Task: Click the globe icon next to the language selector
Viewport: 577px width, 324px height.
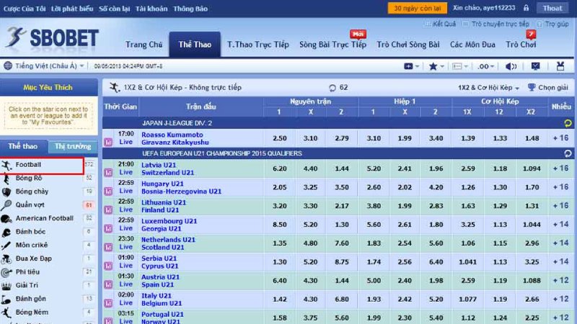Action: [x=8, y=66]
